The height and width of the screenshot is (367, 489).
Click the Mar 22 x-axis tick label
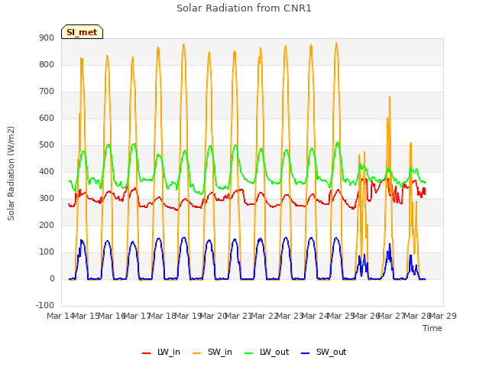pos(265,316)
